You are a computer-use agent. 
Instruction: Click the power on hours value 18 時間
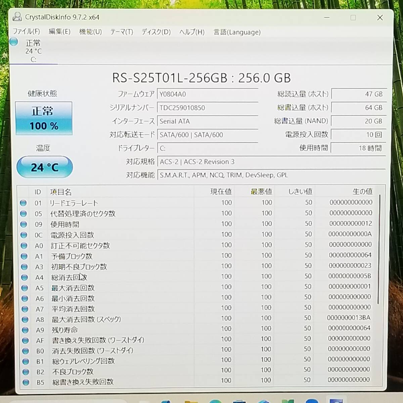click(359, 148)
